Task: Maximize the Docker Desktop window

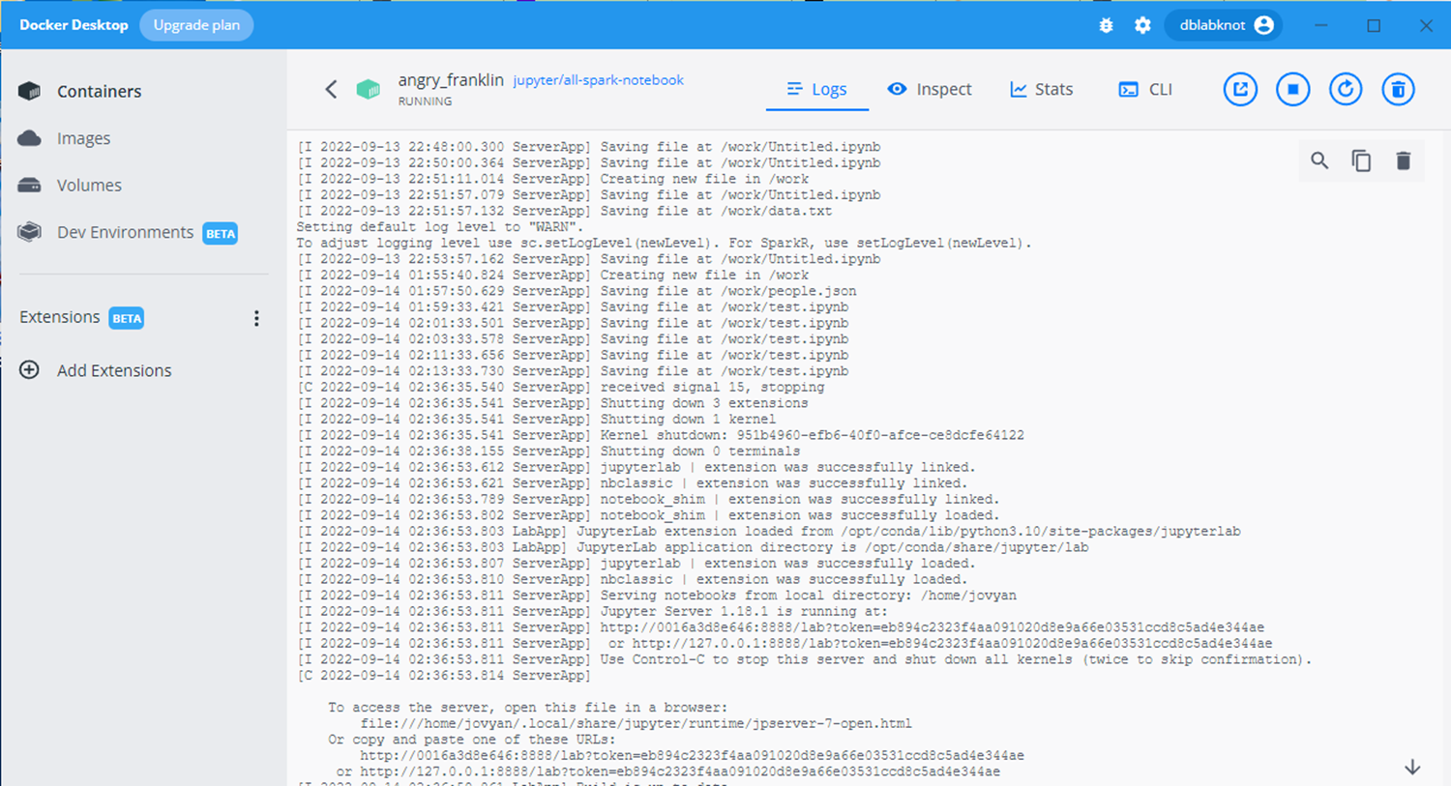Action: [1374, 25]
